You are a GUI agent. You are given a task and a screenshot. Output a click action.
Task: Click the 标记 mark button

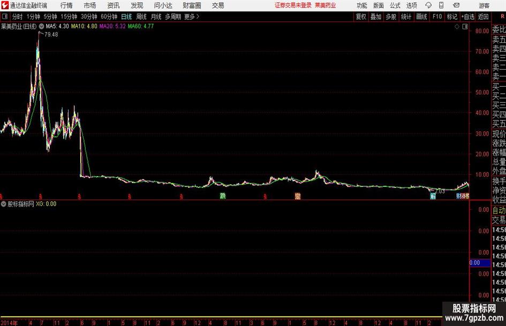tap(452, 17)
